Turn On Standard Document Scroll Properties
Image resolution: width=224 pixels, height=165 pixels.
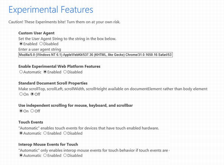coord(21,94)
